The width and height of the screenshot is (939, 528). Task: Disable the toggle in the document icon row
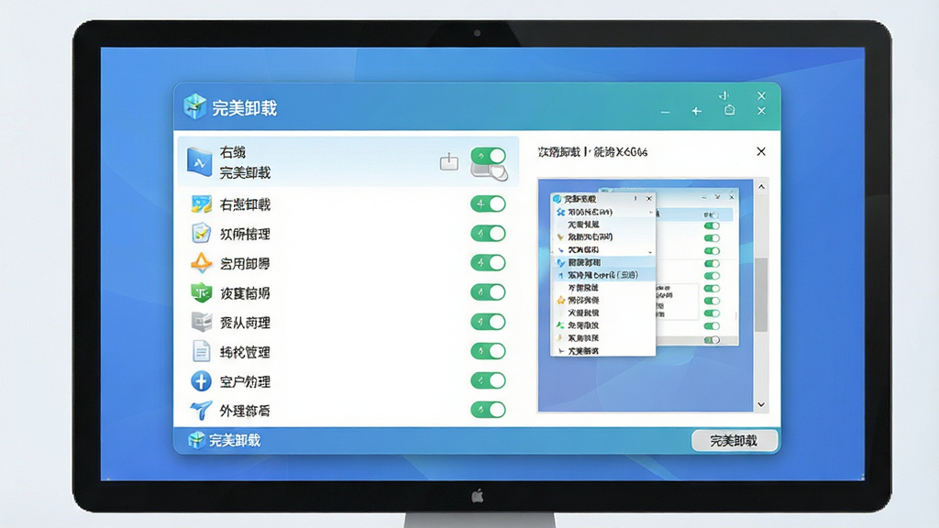point(488,351)
